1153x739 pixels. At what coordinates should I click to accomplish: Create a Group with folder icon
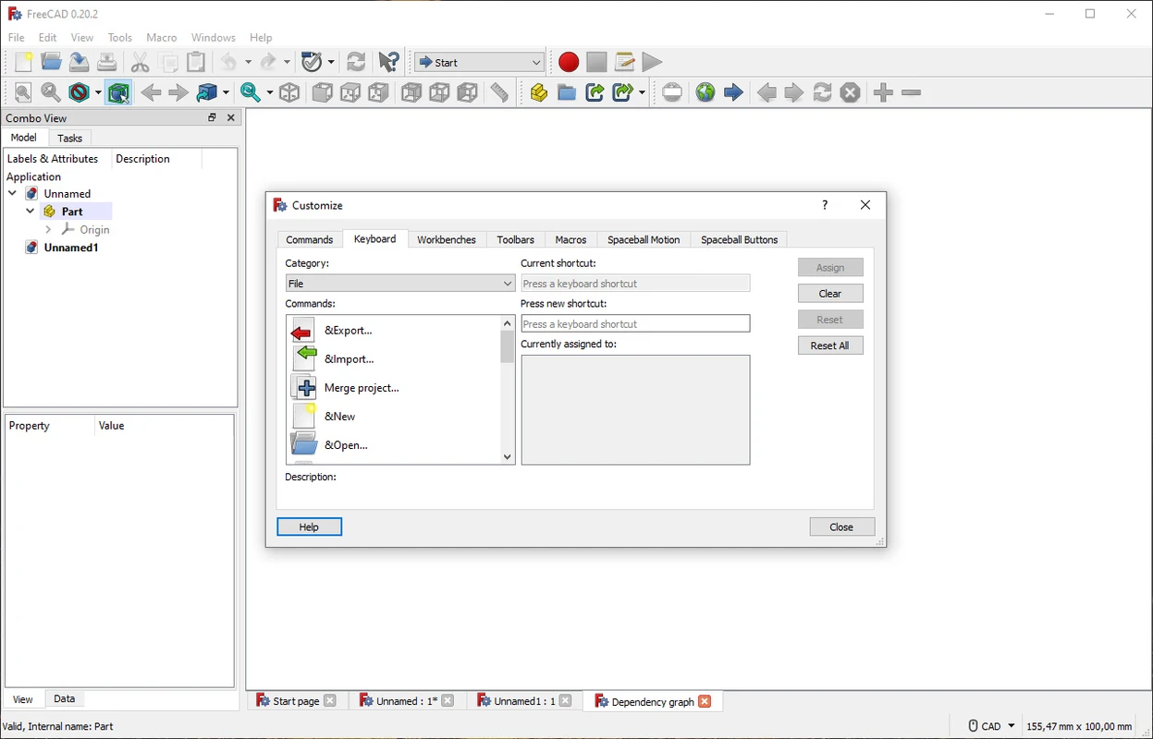click(567, 92)
